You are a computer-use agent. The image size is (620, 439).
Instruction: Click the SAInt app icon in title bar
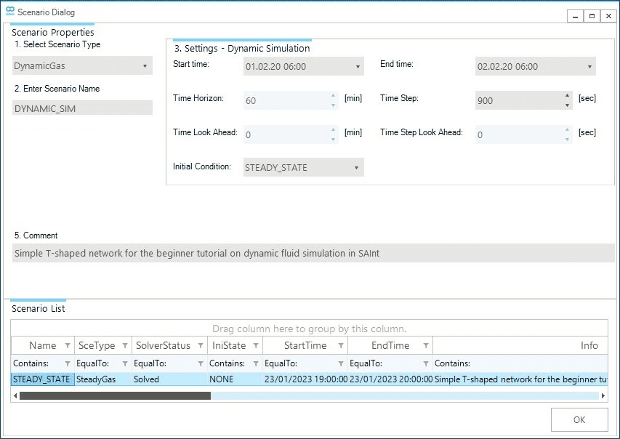[10, 12]
